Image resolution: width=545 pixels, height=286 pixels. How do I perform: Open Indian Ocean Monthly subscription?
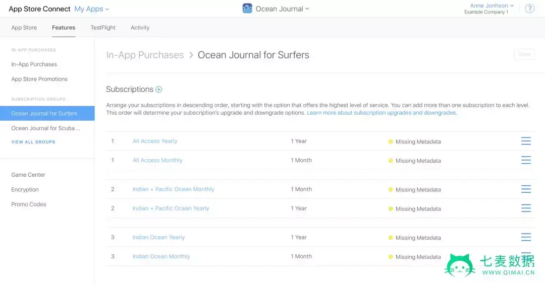[x=161, y=256]
